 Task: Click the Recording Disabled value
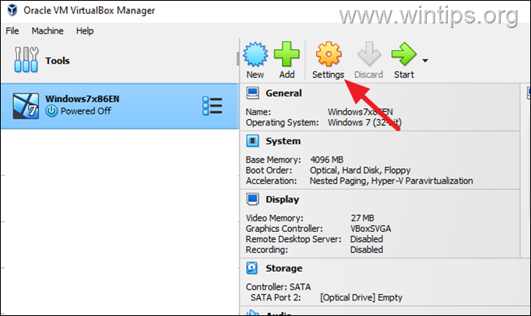click(x=367, y=250)
